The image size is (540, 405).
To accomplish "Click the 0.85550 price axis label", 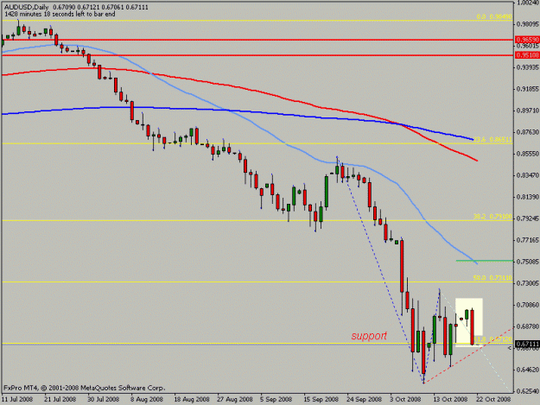I will click(x=528, y=154).
